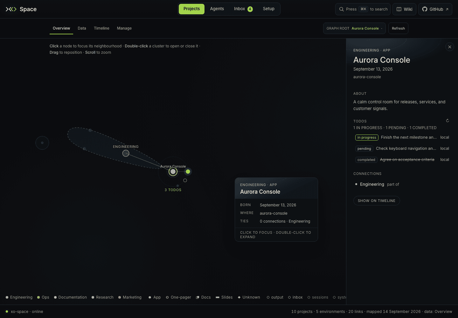Toggle the sessions legend entry
The image size is (458, 318).
click(x=318, y=297)
